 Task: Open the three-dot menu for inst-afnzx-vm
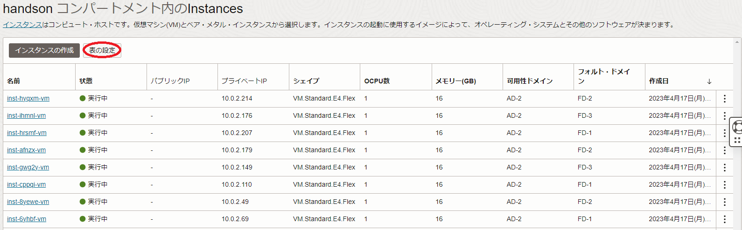pyautogui.click(x=724, y=150)
